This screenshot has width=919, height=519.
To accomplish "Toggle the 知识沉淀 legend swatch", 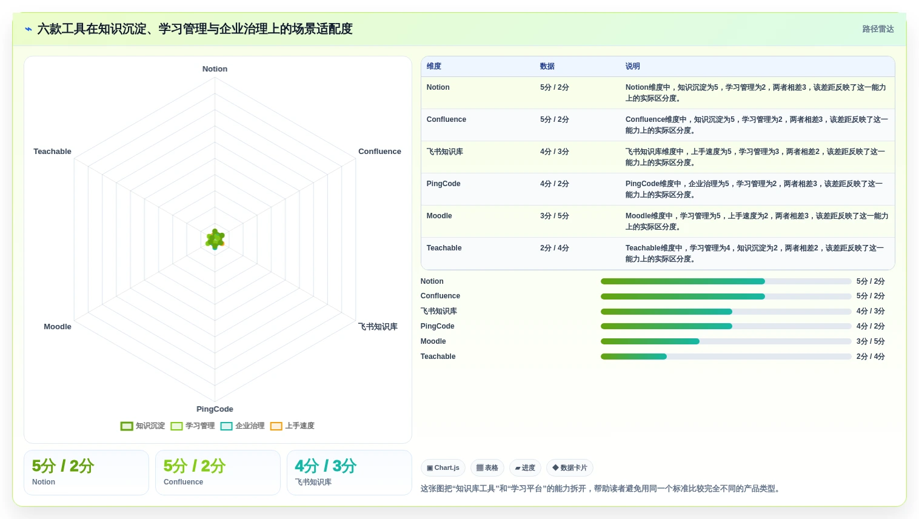I will pos(127,426).
